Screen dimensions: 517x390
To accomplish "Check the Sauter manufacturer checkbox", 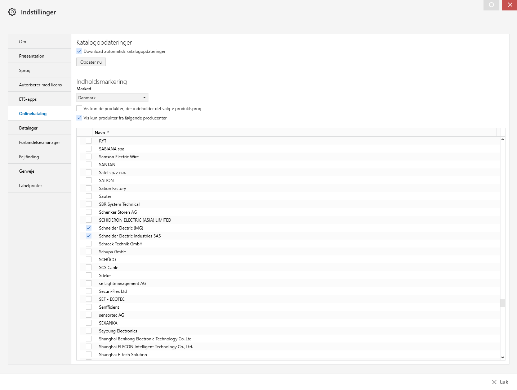I will (89, 196).
